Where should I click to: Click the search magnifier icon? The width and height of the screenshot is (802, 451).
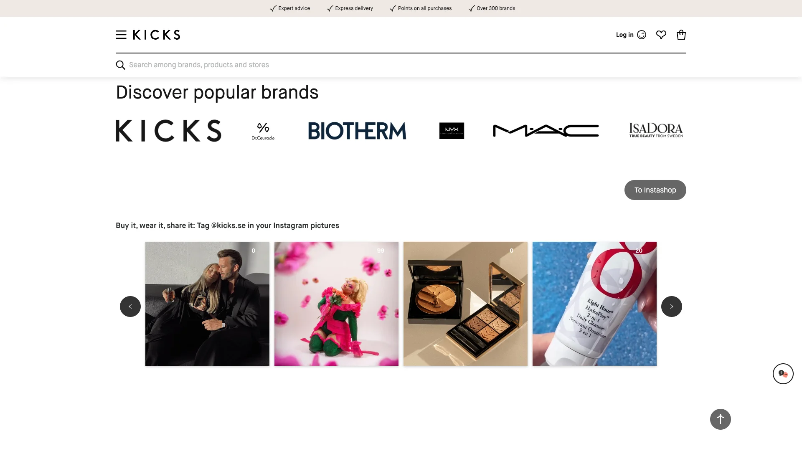click(121, 65)
